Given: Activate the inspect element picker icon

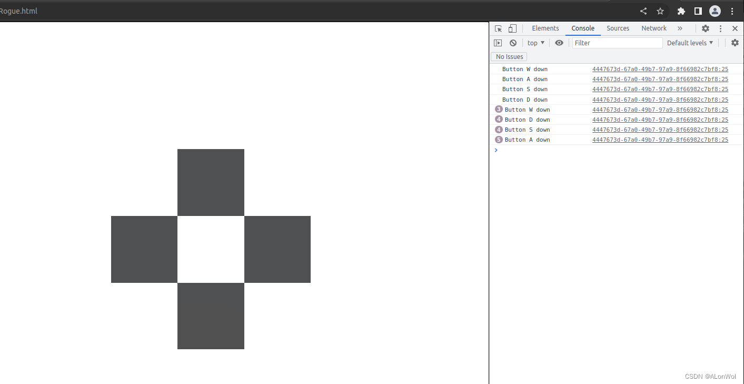Looking at the screenshot, I should pos(499,28).
